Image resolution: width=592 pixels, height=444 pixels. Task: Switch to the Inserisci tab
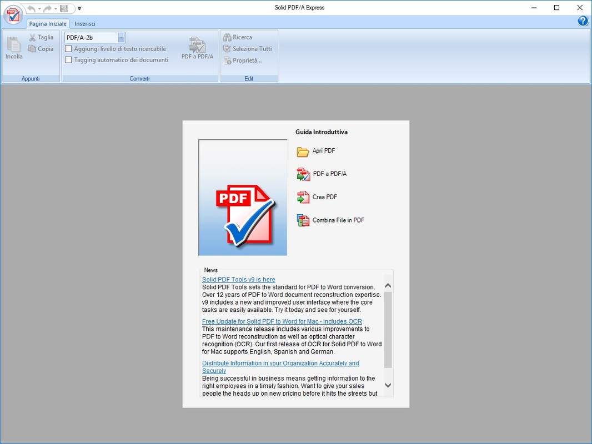84,24
